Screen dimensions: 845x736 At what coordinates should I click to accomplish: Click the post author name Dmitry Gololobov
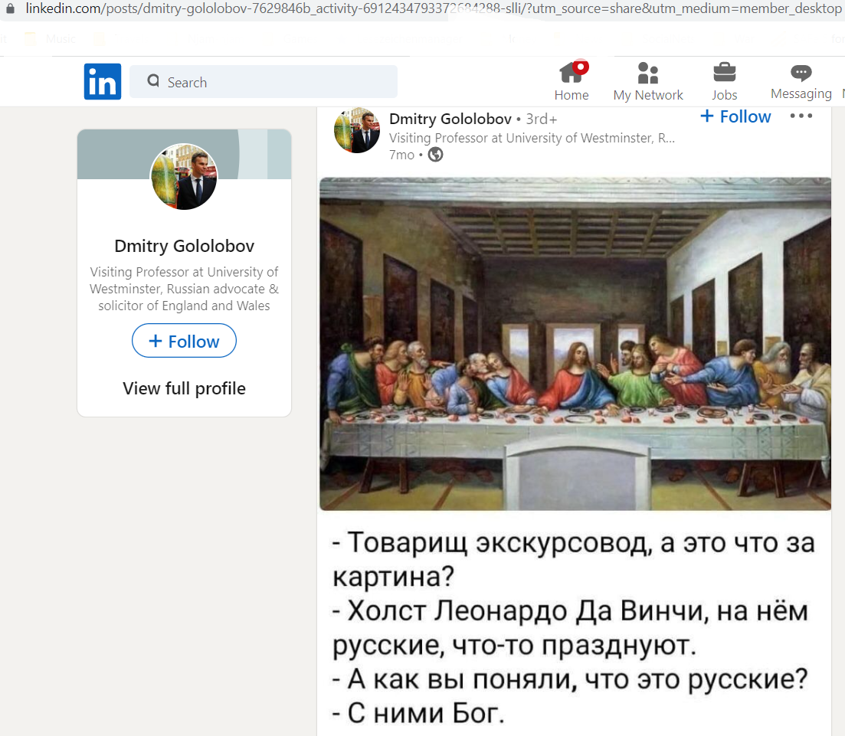(x=450, y=119)
